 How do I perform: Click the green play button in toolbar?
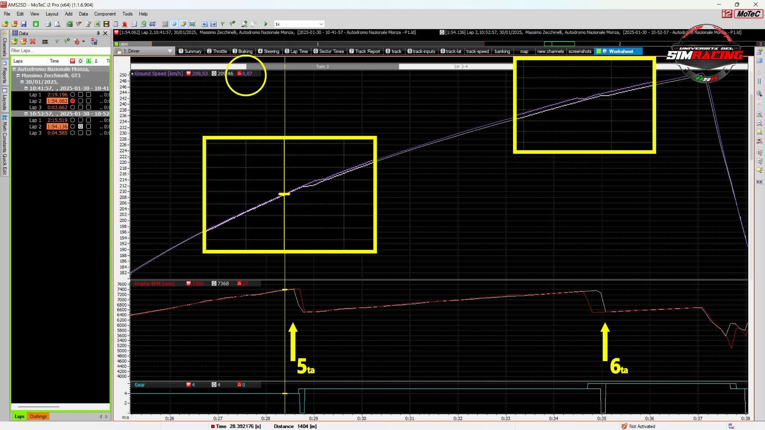[x=266, y=24]
